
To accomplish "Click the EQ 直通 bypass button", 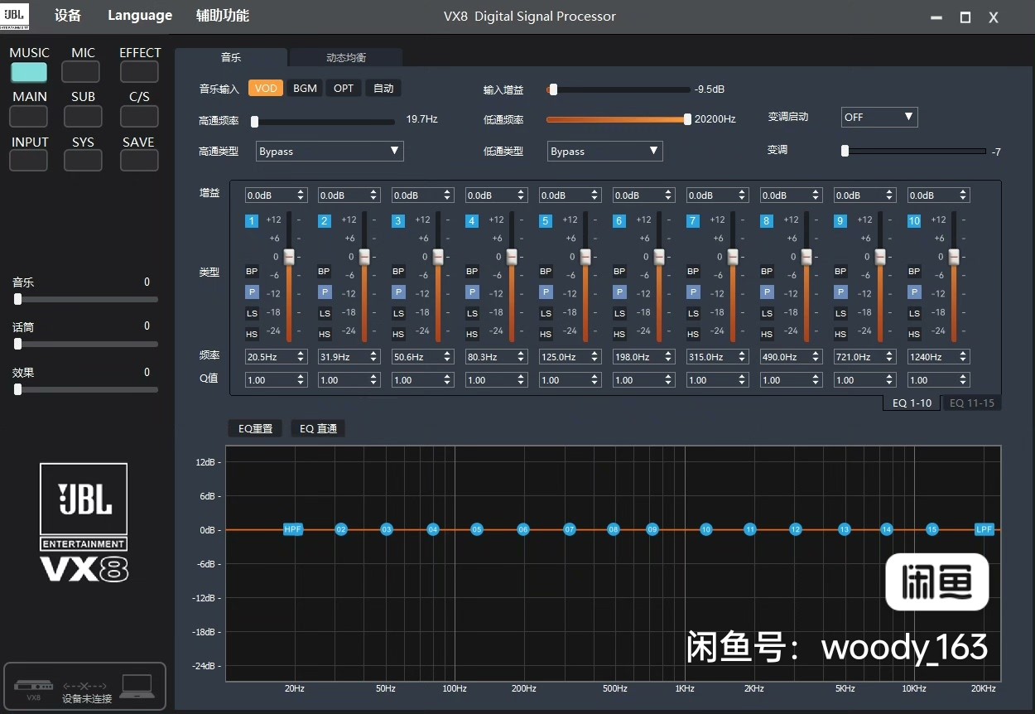I will click(x=318, y=428).
